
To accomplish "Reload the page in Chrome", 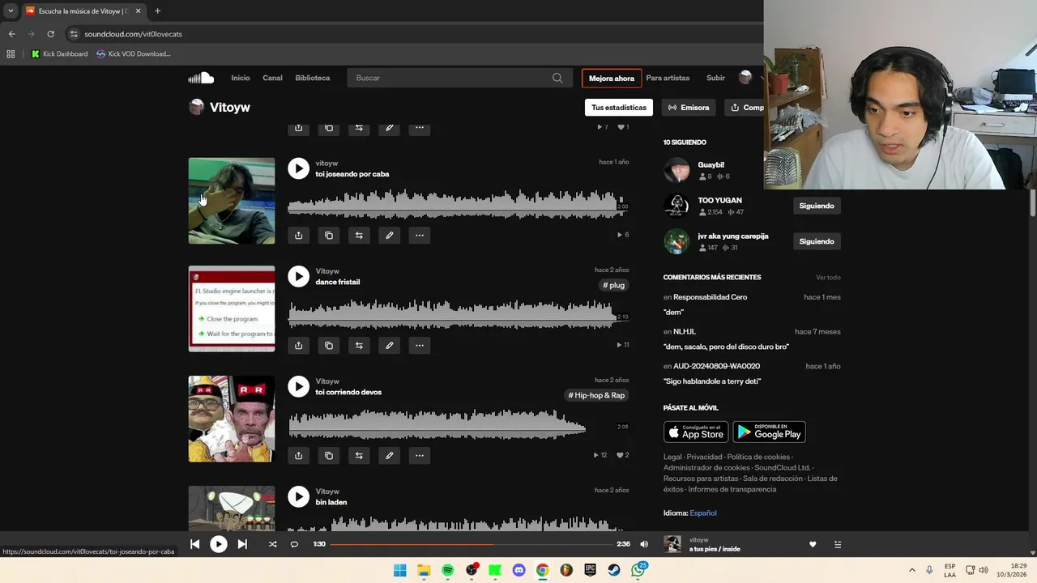I will point(50,34).
